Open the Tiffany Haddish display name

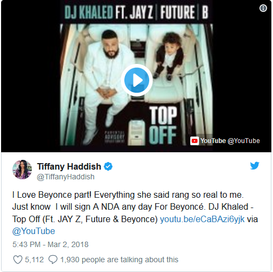point(69,166)
